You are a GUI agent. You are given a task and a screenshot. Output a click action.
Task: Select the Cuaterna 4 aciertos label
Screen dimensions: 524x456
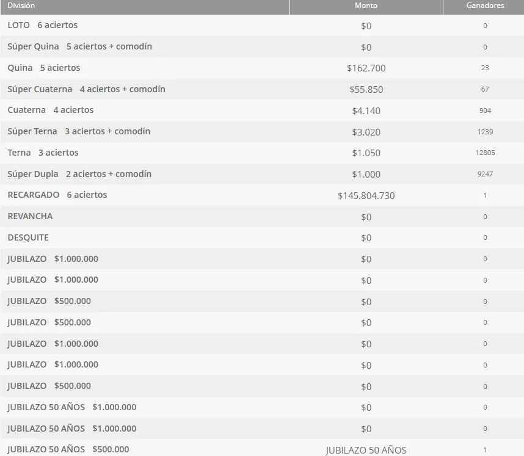point(51,110)
